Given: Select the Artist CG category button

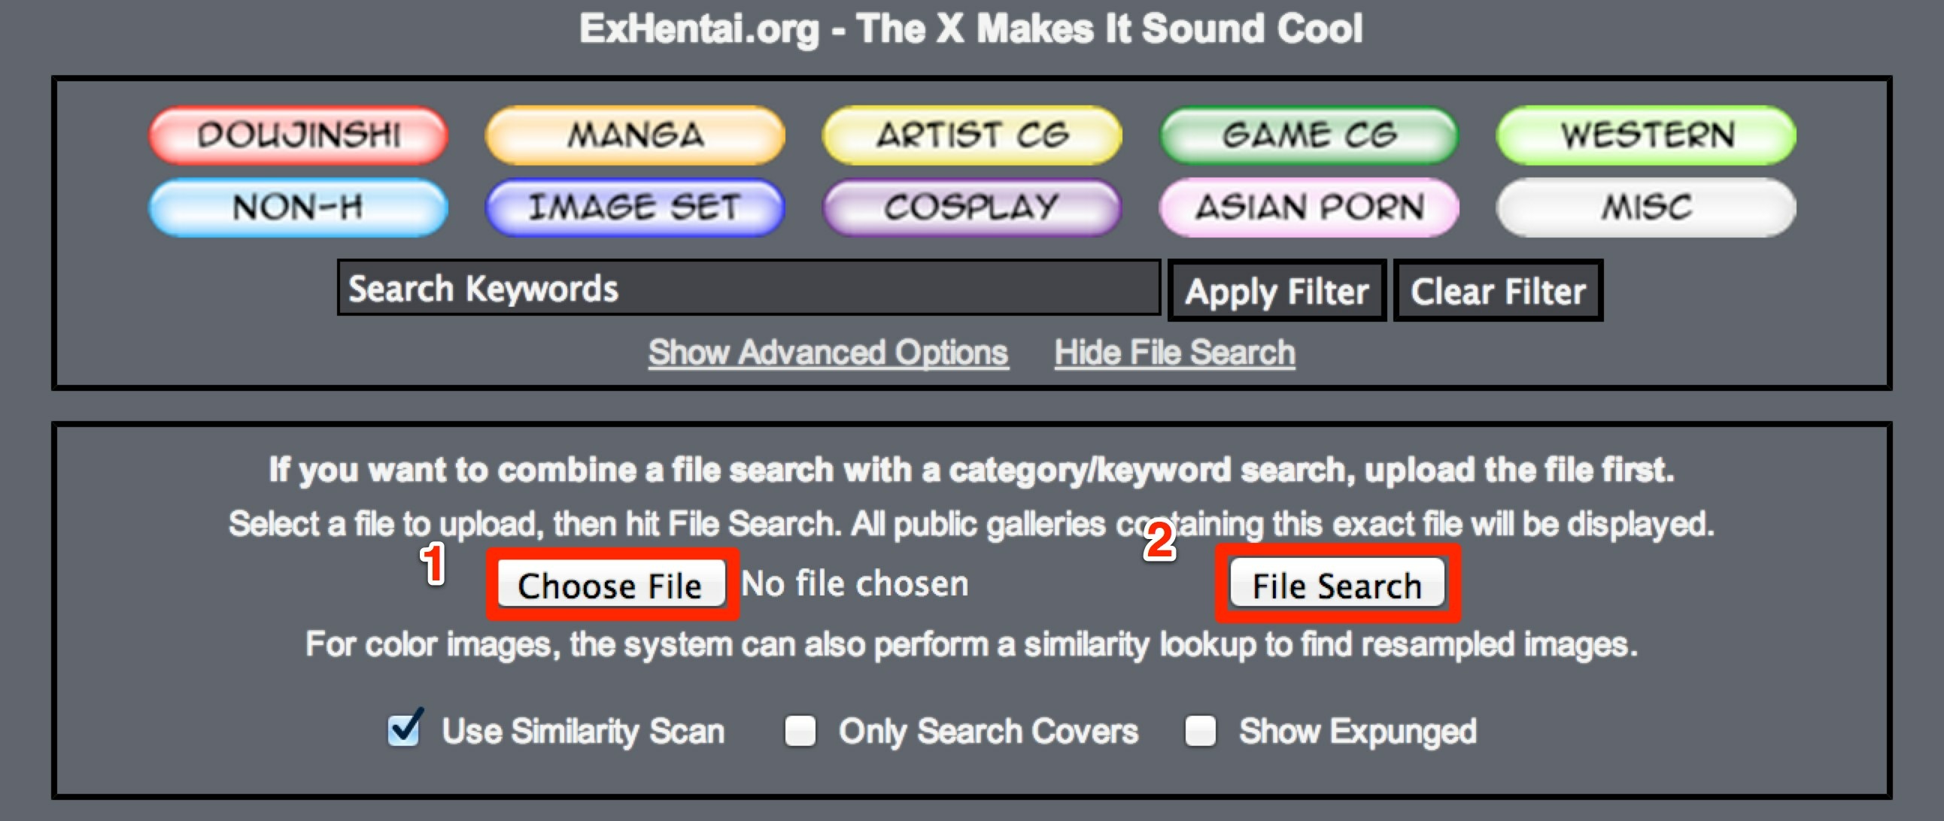Looking at the screenshot, I should pos(972,135).
